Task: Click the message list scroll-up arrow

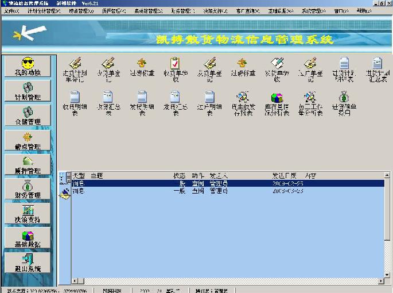Action: (x=387, y=175)
